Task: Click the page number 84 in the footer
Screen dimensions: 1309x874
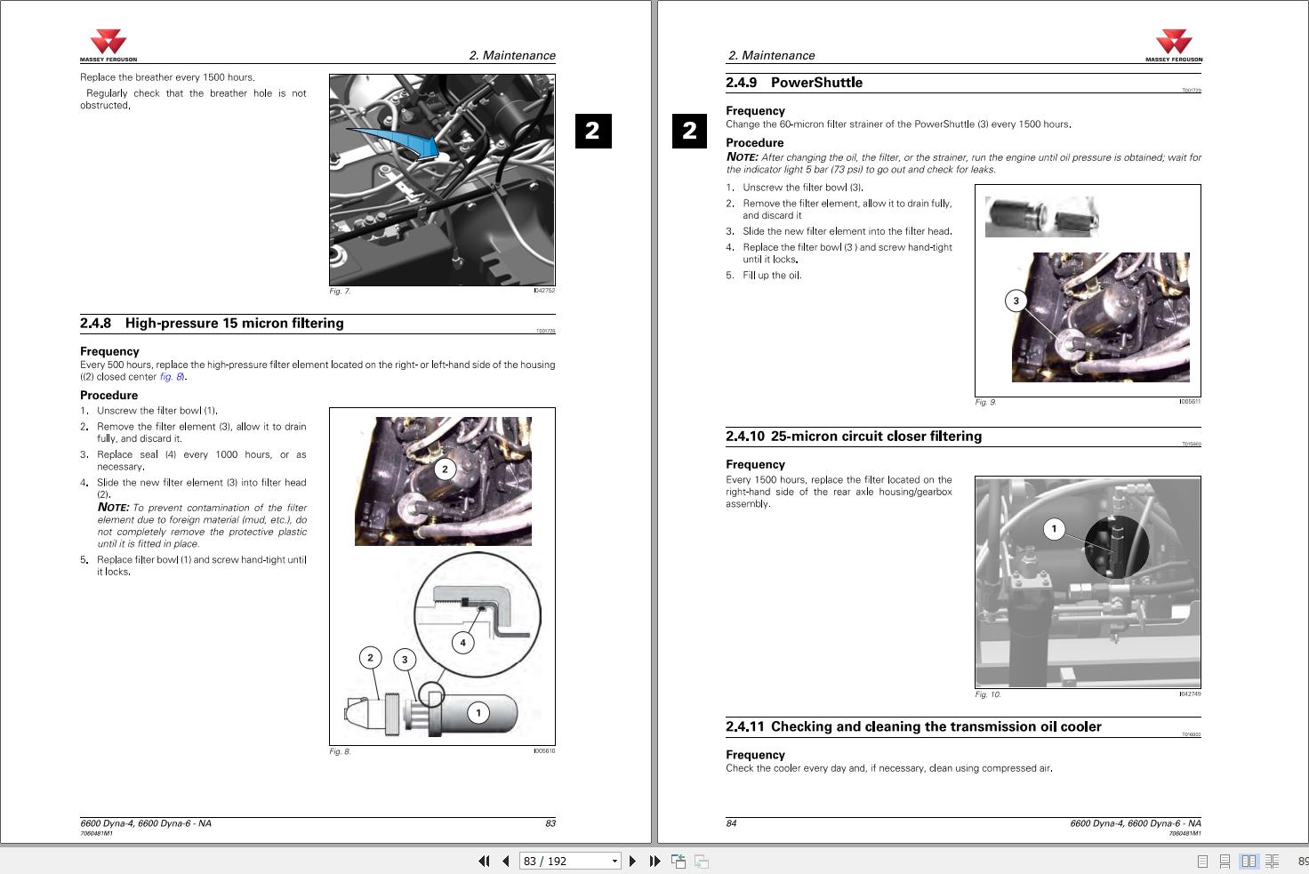Action: (x=731, y=823)
